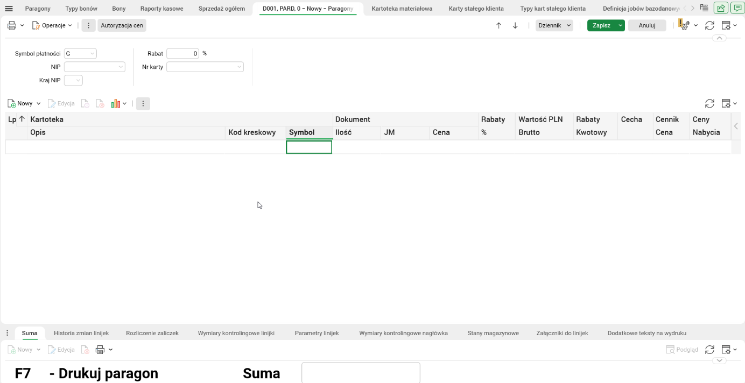Open the green chat messages icon
This screenshot has height=383, width=745.
737,8
